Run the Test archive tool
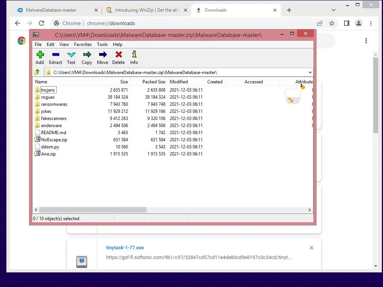The height and width of the screenshot is (287, 383). [71, 58]
